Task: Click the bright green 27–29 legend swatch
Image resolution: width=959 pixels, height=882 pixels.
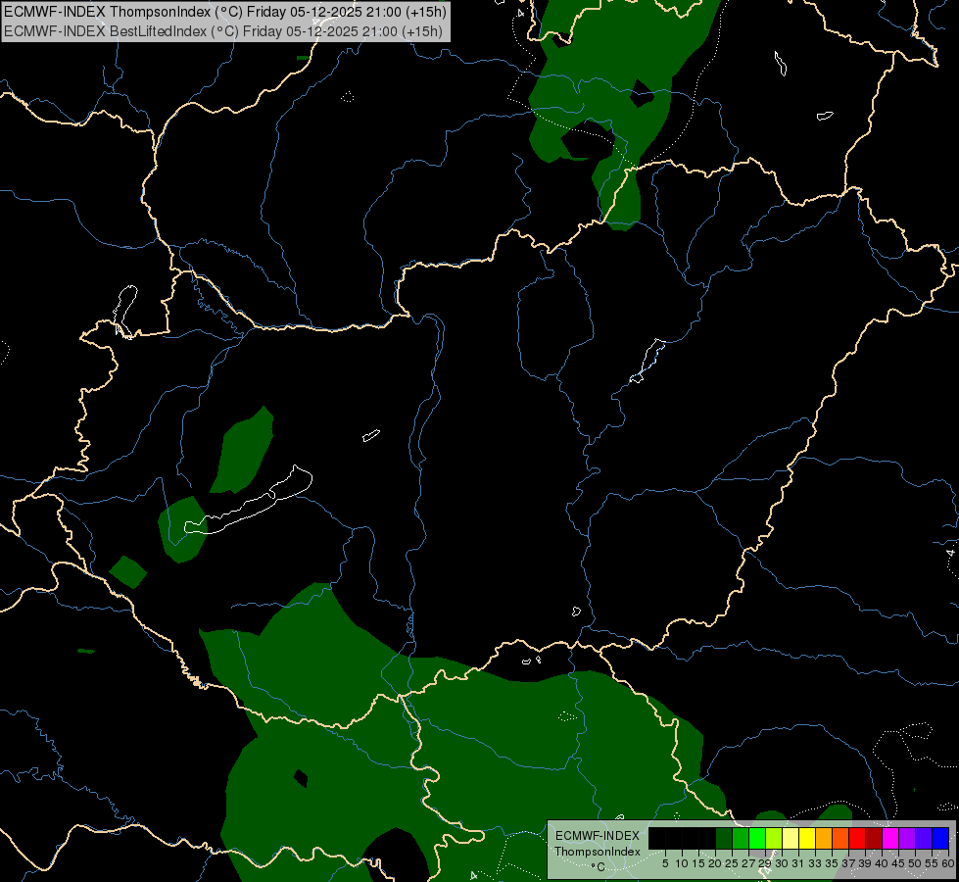Action: pyautogui.click(x=757, y=838)
